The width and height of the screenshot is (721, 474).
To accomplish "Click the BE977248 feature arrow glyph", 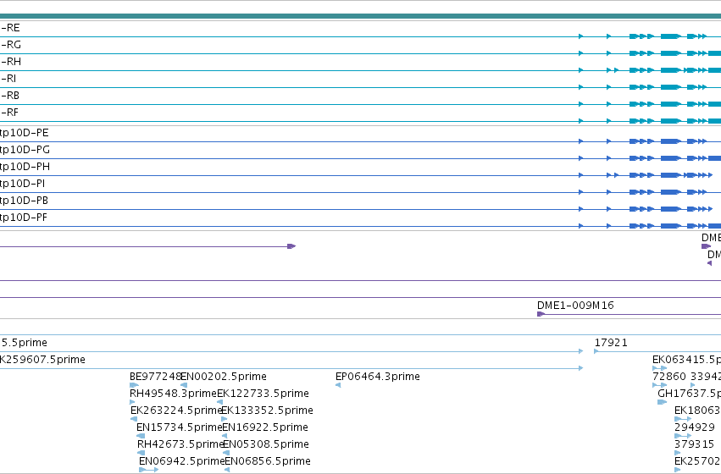I will pyautogui.click(x=134, y=385).
